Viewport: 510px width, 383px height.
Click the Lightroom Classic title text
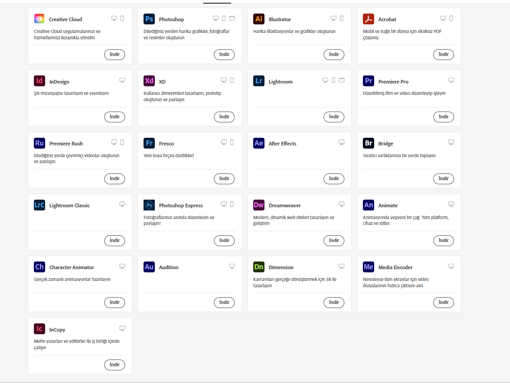pyautogui.click(x=70, y=206)
